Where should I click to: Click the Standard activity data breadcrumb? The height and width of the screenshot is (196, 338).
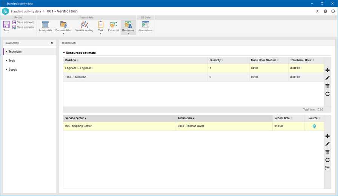tap(26, 11)
